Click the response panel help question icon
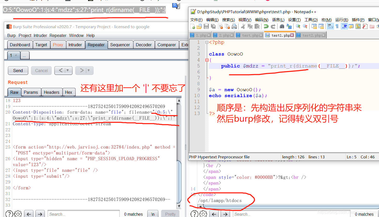The width and height of the screenshot is (379, 217). 194,214
